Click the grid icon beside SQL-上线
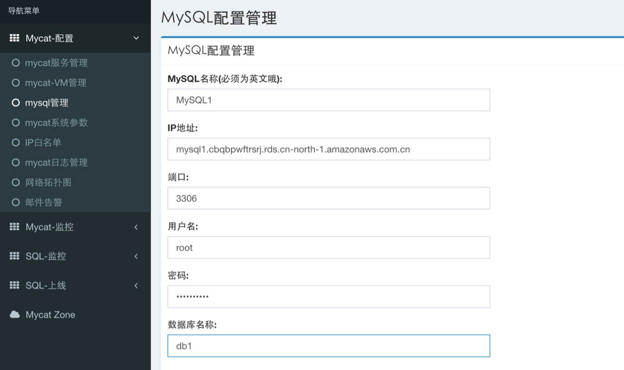624x370 pixels. click(14, 285)
